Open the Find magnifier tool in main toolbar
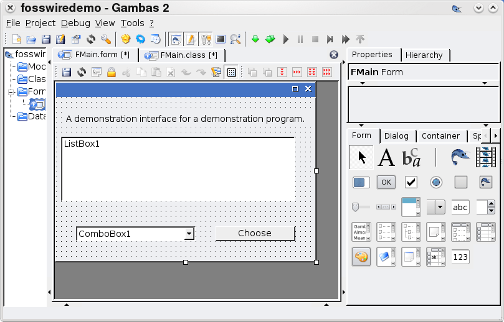504x322 pixels. click(x=235, y=39)
